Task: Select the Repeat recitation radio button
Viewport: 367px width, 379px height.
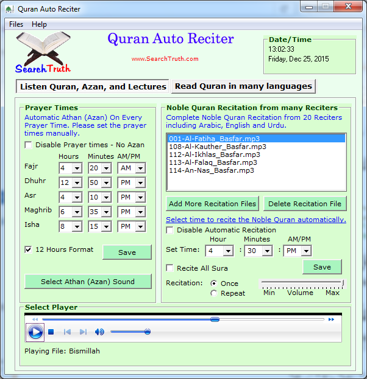Action: [214, 293]
